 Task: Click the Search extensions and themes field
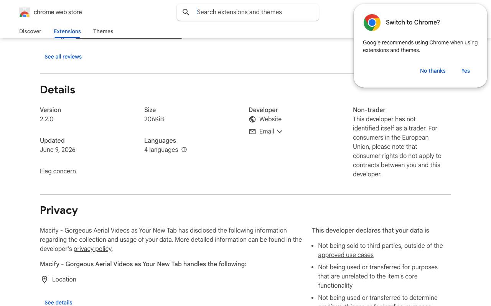point(248,12)
